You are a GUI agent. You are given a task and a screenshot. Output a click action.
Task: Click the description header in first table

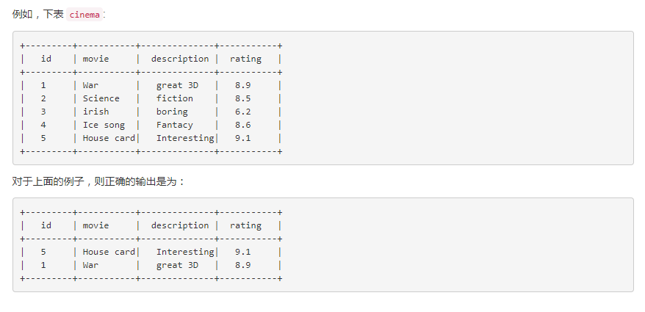pyautogui.click(x=180, y=59)
